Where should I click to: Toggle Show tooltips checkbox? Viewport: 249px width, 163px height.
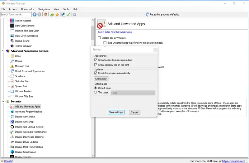point(96,60)
